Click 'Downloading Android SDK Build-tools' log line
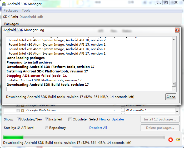 48,85
